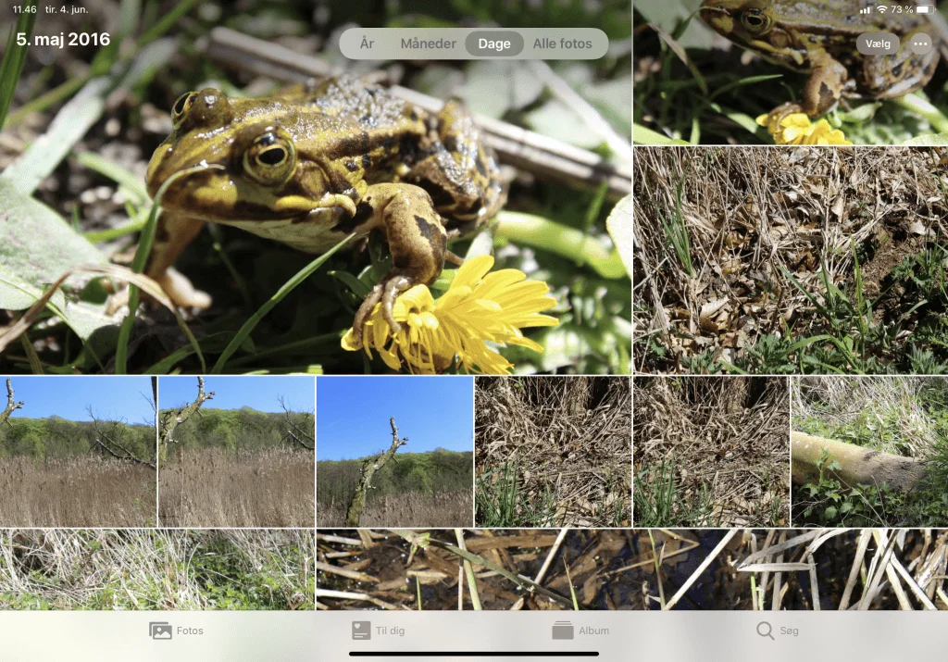
Task: Open the pale grass and green weeds photo
Action: (x=157, y=569)
